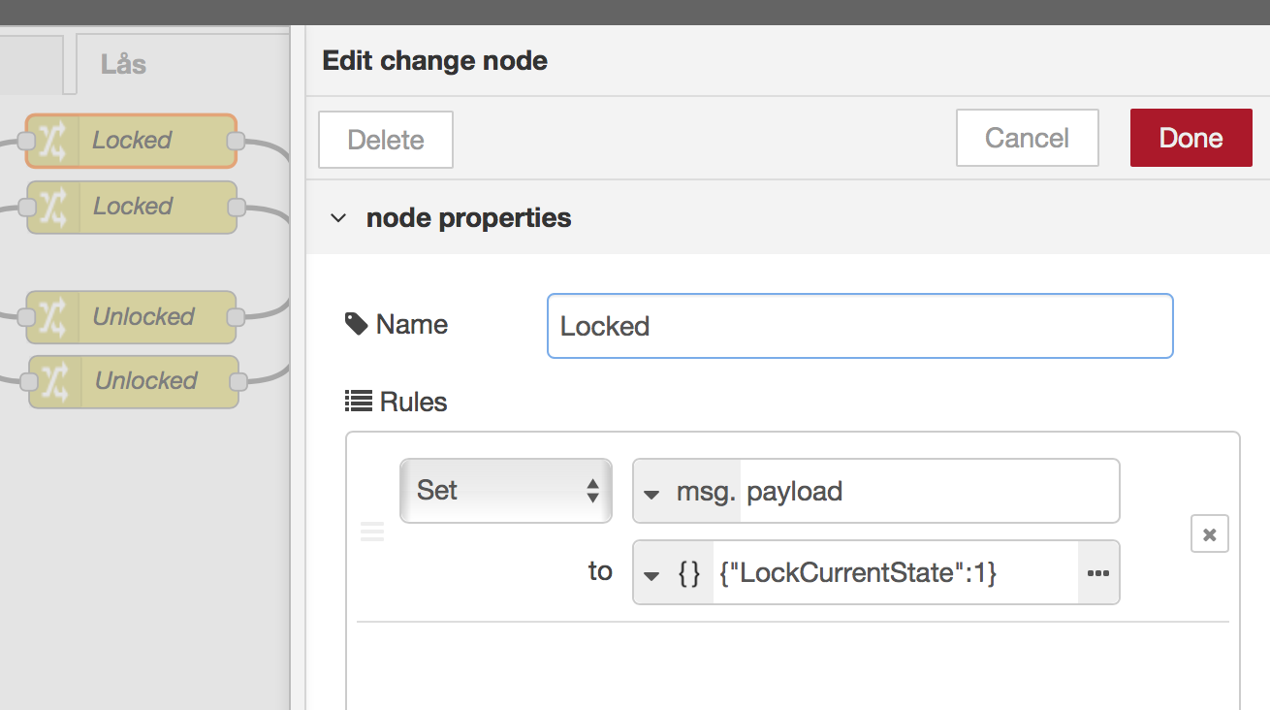This screenshot has height=710, width=1270.
Task: Click the JSON type braces icon
Action: pos(688,573)
